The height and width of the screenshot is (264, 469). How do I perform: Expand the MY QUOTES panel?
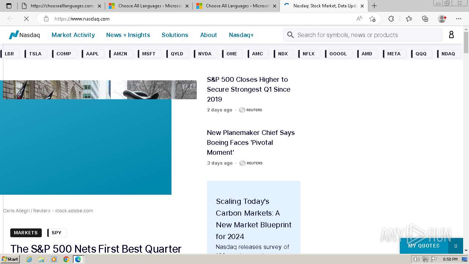tap(431, 246)
